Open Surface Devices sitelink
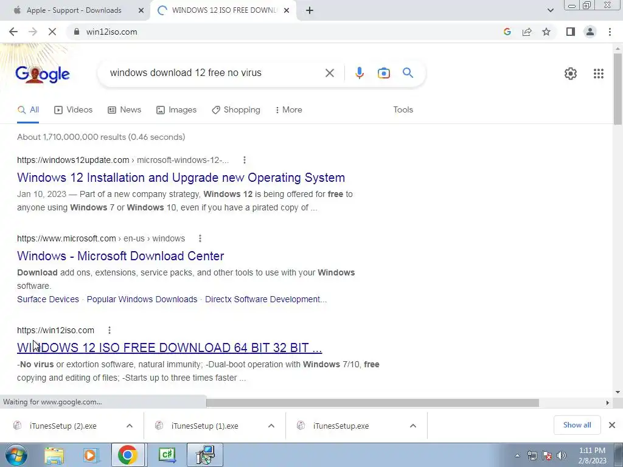 point(48,299)
